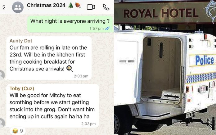Select Aunty Dot's message about the 23rd
This screenshot has height=135, width=216.
(49, 58)
